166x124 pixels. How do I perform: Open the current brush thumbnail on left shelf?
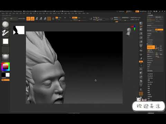pos(6,24)
